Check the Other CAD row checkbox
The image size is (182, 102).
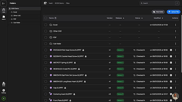pos(46,31)
